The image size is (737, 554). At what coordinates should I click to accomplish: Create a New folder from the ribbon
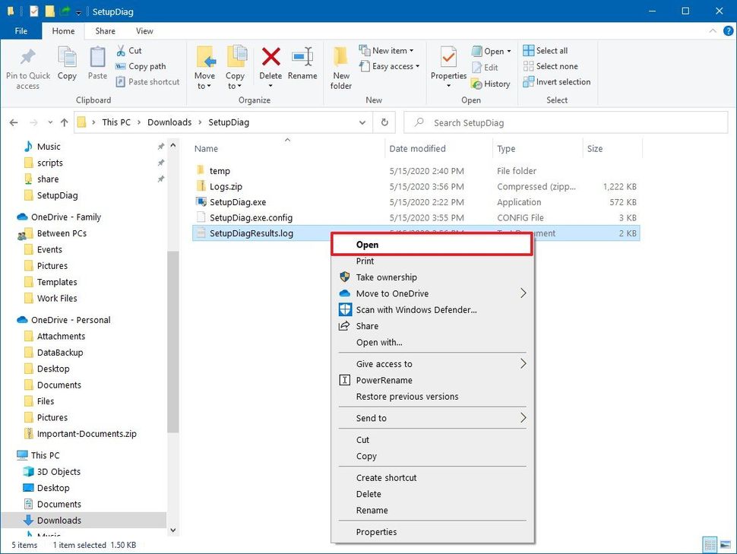[x=340, y=67]
